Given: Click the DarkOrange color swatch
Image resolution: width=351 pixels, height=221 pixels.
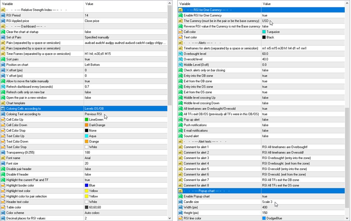Looking at the screenshot, I should (86, 125).
